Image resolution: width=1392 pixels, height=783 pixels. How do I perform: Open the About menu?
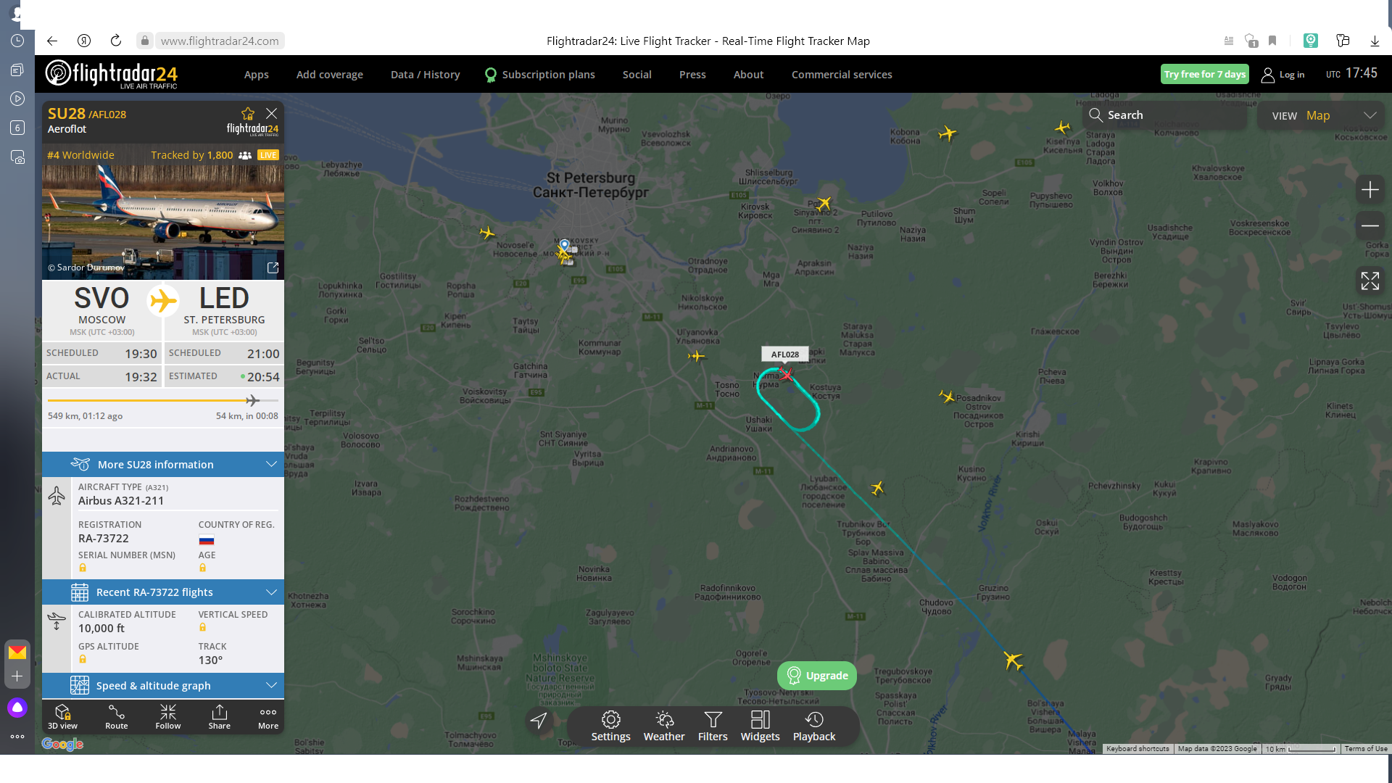point(748,74)
